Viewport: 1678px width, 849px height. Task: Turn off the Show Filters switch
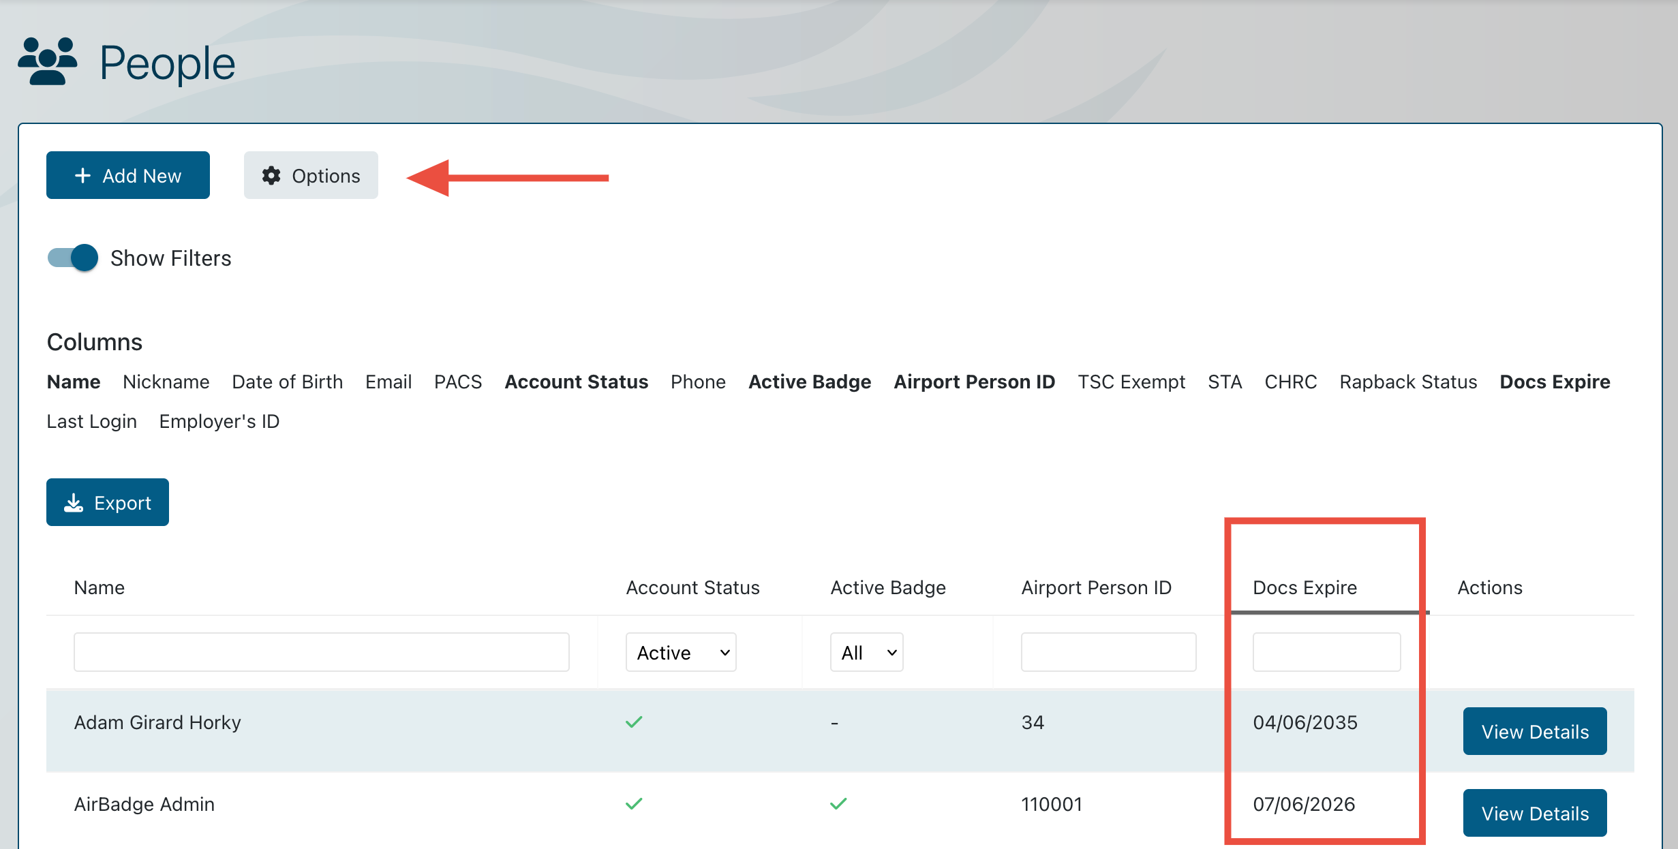coord(73,258)
